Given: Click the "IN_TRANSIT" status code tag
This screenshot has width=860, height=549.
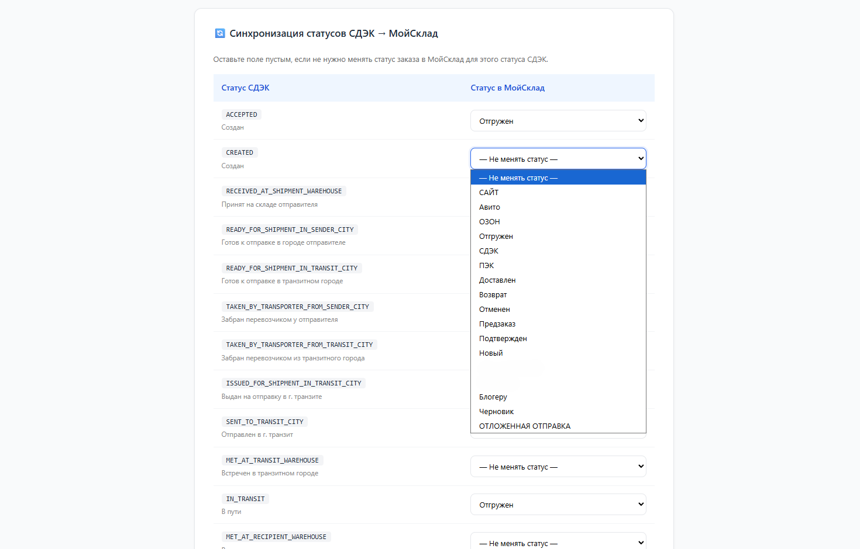Looking at the screenshot, I should [246, 499].
